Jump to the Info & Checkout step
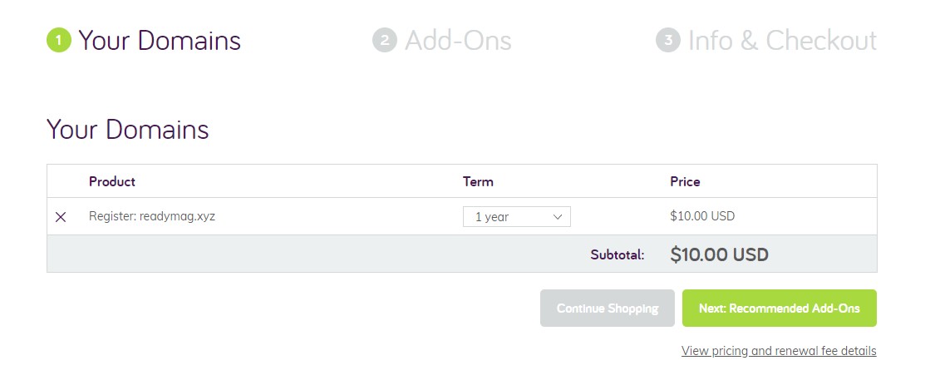The width and height of the screenshot is (930, 390). point(782,40)
